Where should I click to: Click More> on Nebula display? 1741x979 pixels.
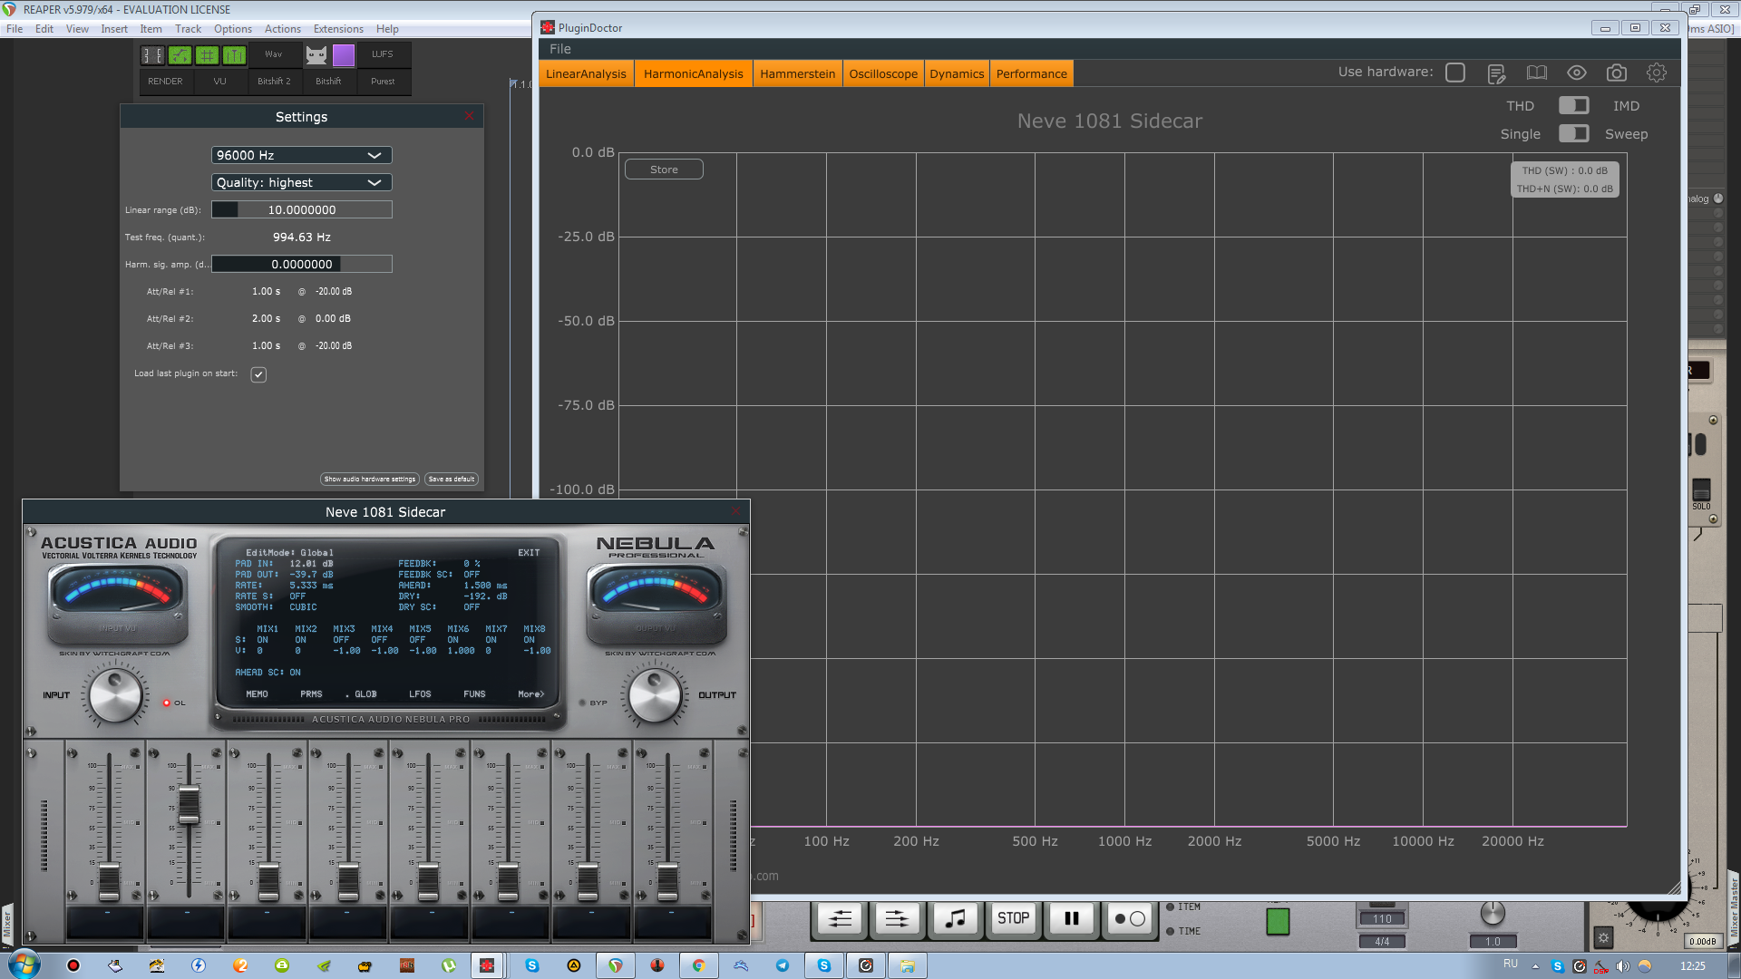pyautogui.click(x=531, y=694)
